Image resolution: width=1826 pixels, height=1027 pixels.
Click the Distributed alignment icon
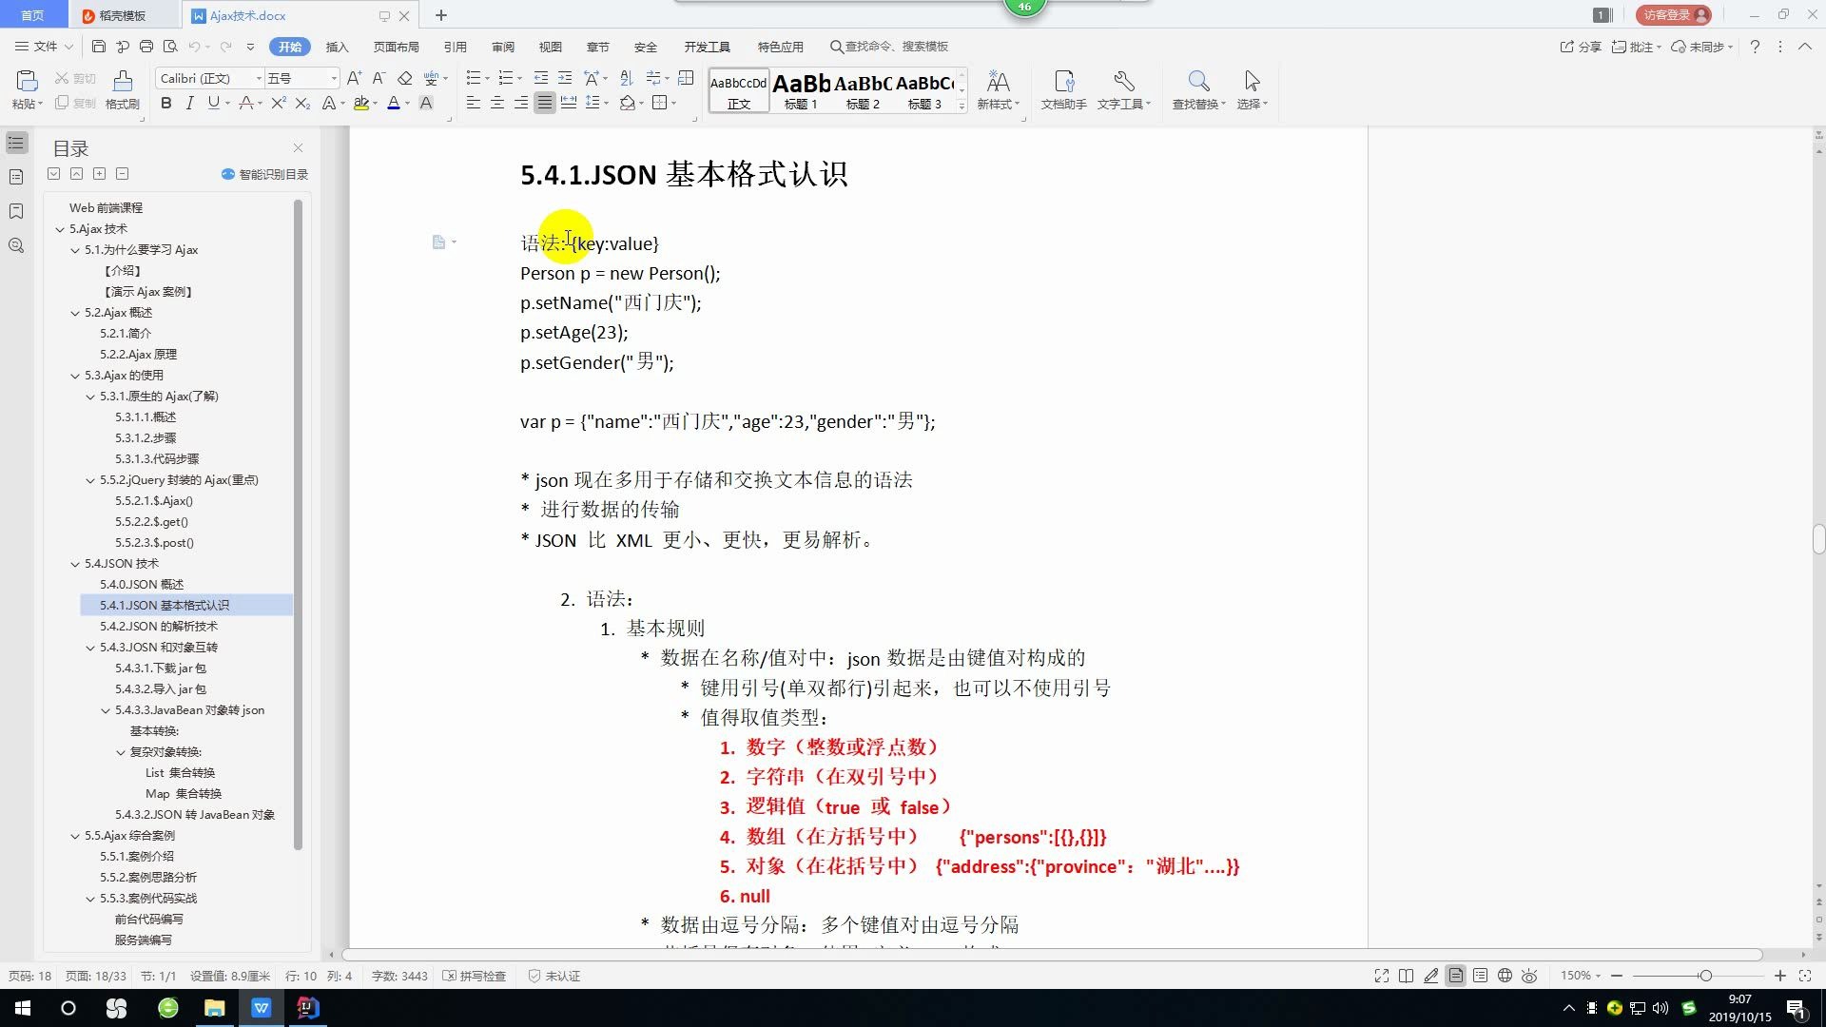tap(569, 103)
